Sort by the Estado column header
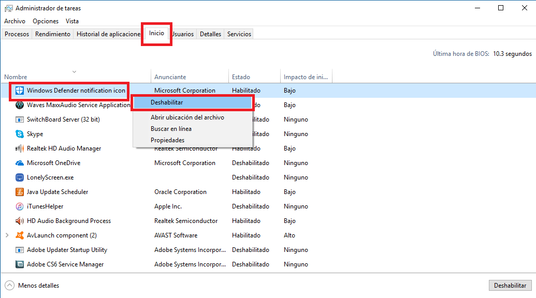This screenshot has height=298, width=536. click(254, 77)
